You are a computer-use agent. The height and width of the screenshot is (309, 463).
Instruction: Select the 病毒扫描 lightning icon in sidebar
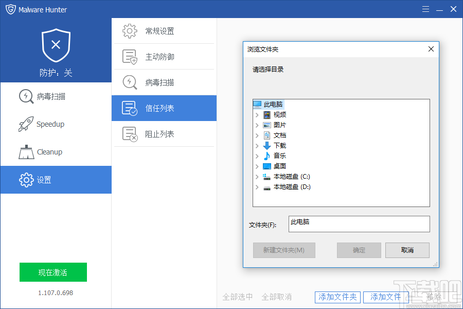tap(26, 96)
